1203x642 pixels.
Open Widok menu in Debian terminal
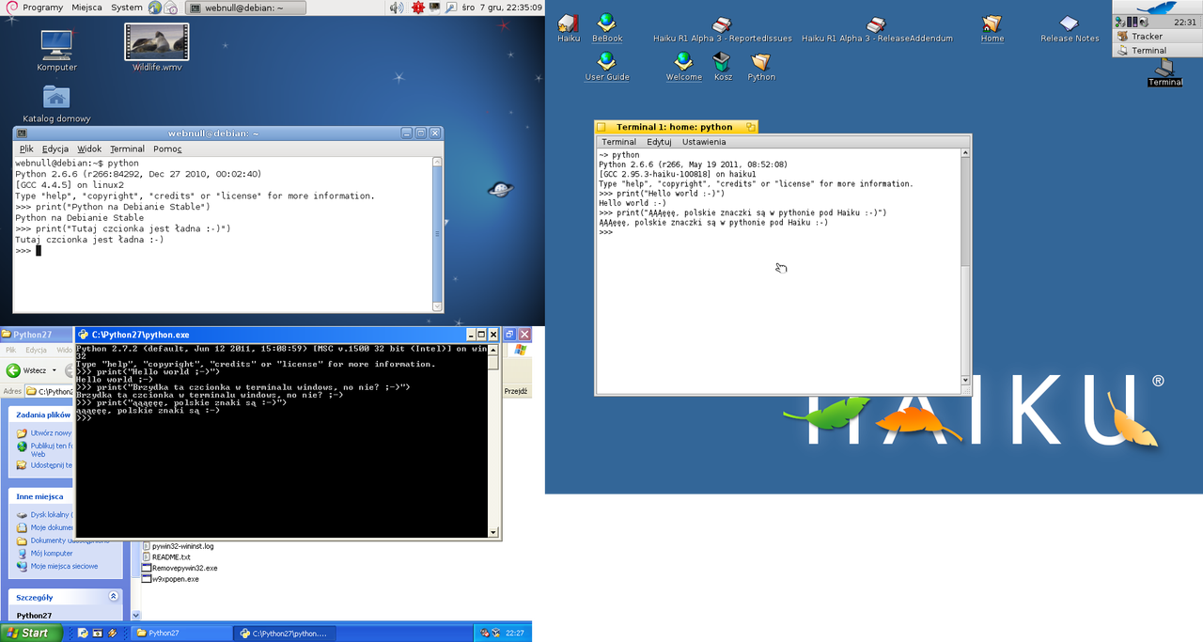click(x=89, y=149)
